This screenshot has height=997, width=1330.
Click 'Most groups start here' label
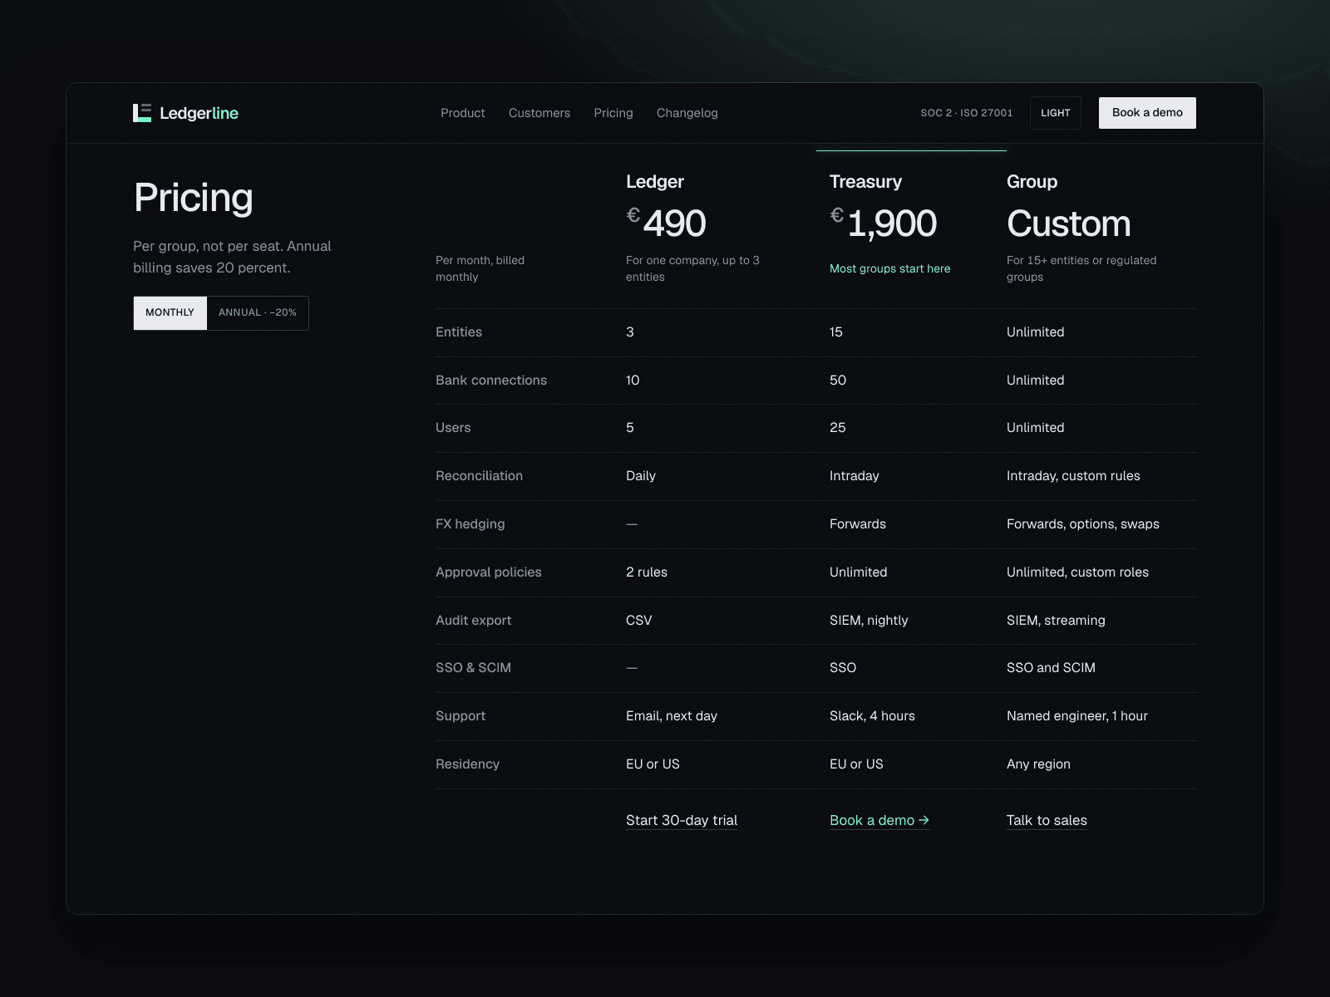[889, 268]
